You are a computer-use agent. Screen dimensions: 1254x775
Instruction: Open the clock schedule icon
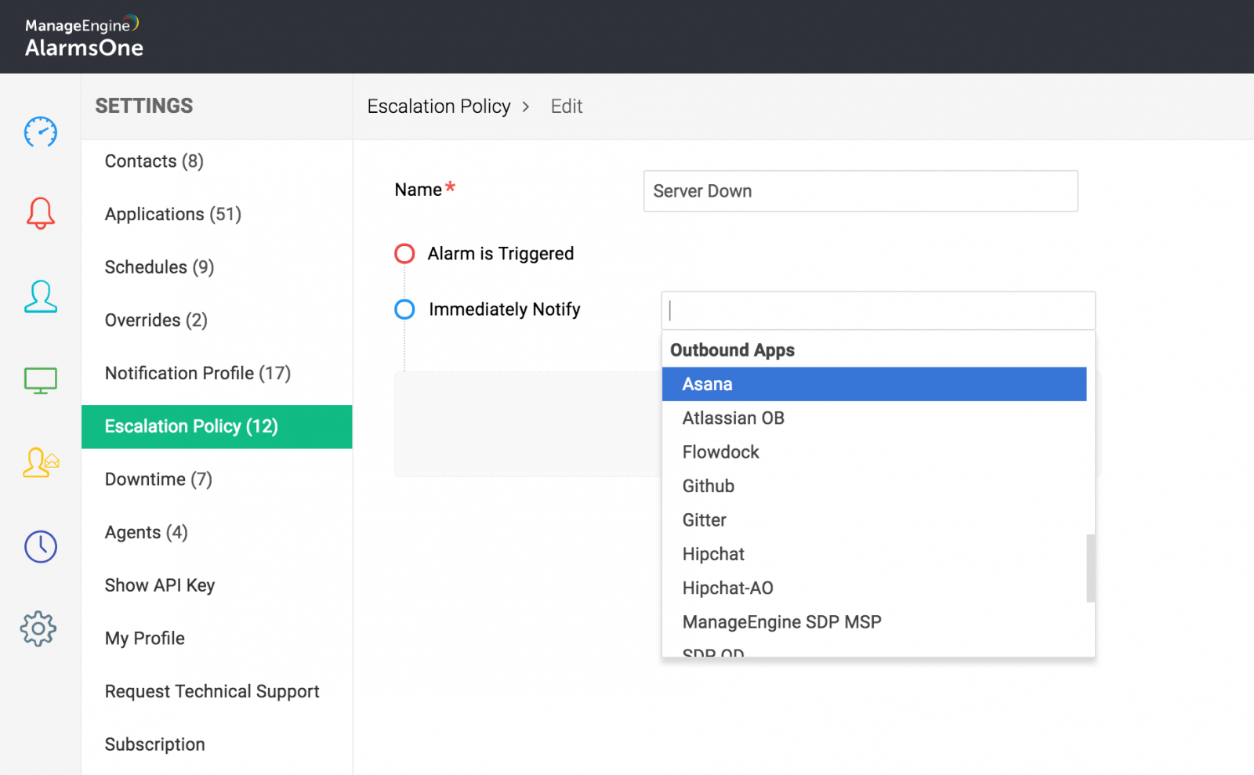click(x=41, y=546)
